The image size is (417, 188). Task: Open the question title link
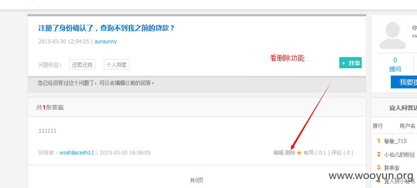(x=106, y=28)
